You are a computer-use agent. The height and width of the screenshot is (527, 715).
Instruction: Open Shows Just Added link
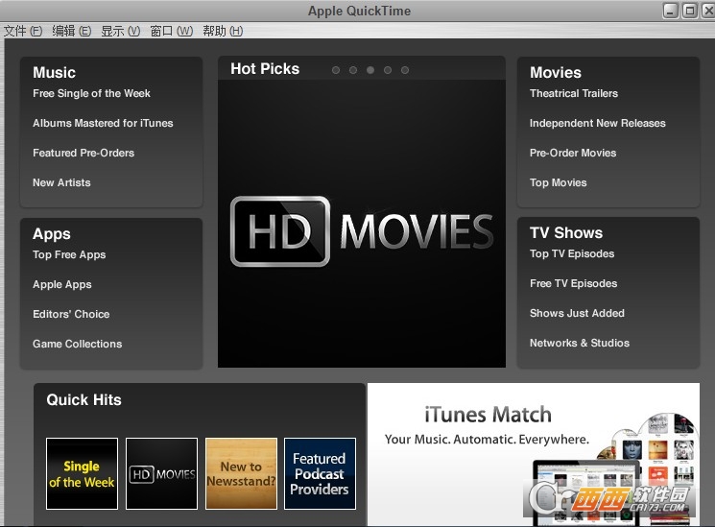577,313
